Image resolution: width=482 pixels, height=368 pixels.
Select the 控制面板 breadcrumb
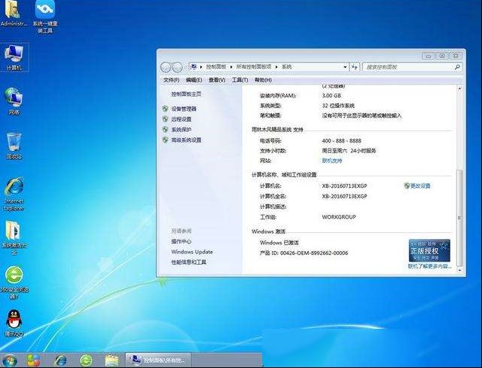(x=216, y=67)
